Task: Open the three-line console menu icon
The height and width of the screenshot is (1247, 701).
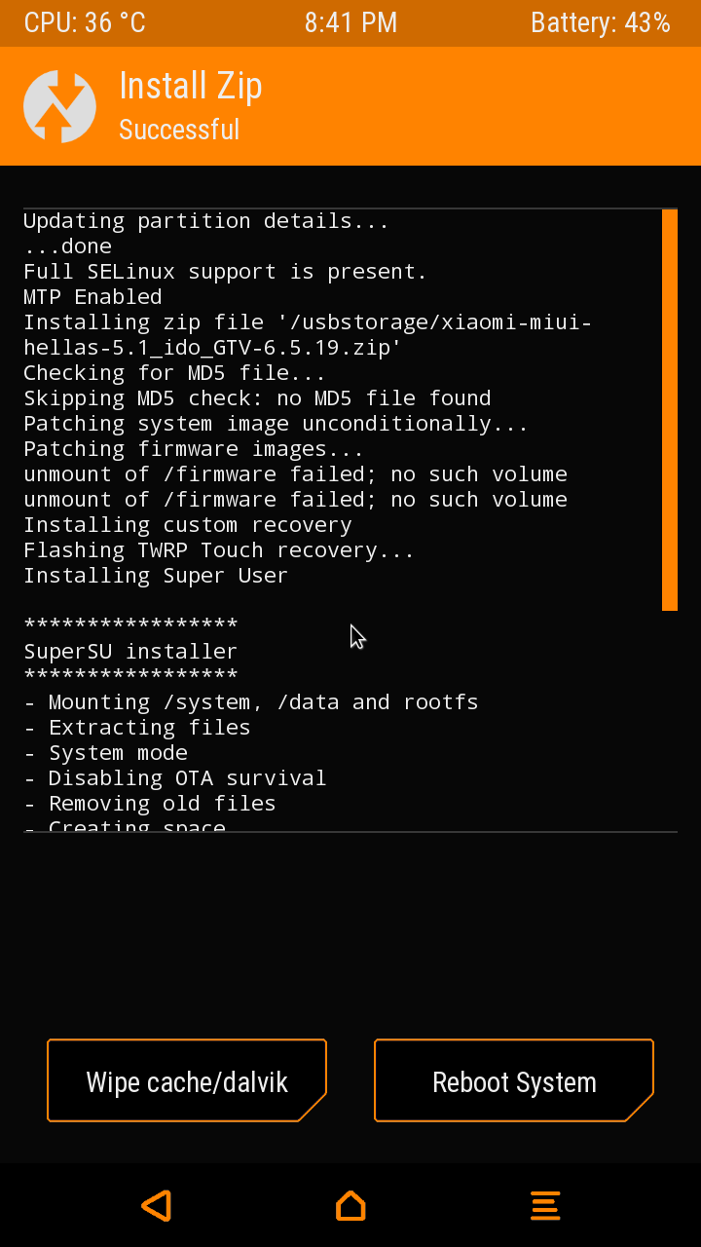Action: (545, 1205)
